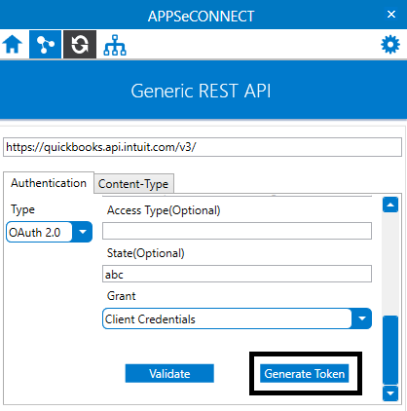Click the State(Optional) field containing abc
This screenshot has height=411, width=407.
tap(237, 274)
